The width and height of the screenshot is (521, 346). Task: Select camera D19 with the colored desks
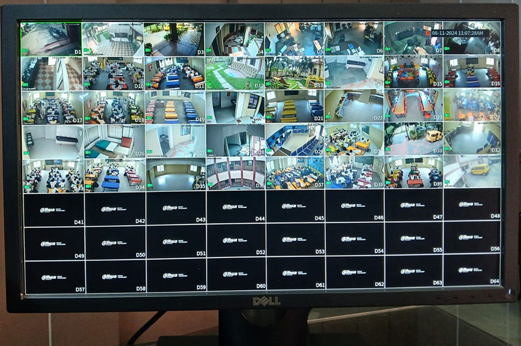click(175, 107)
